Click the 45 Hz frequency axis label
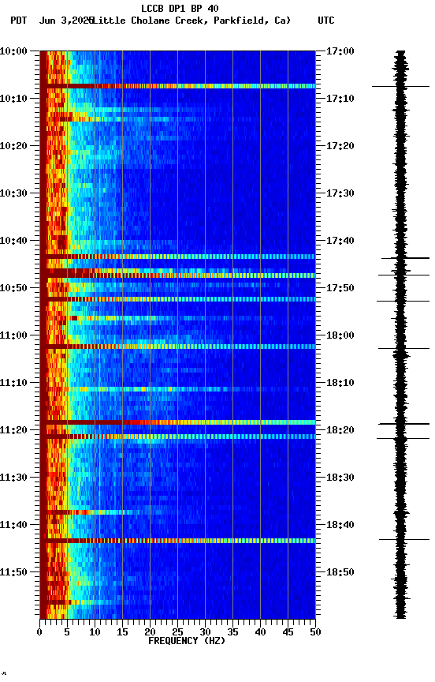 pos(288,632)
